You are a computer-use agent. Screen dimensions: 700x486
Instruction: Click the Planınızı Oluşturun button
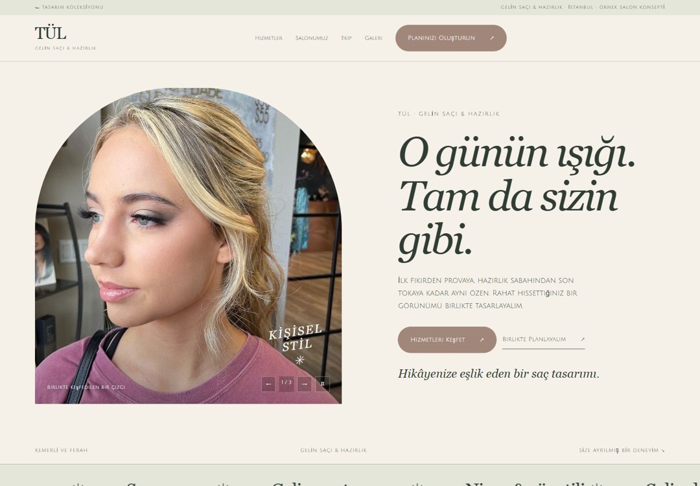451,38
